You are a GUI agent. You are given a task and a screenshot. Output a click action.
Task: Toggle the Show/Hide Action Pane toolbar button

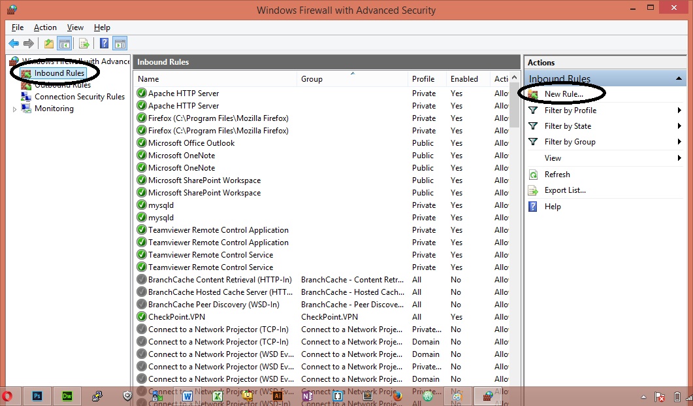(x=120, y=43)
